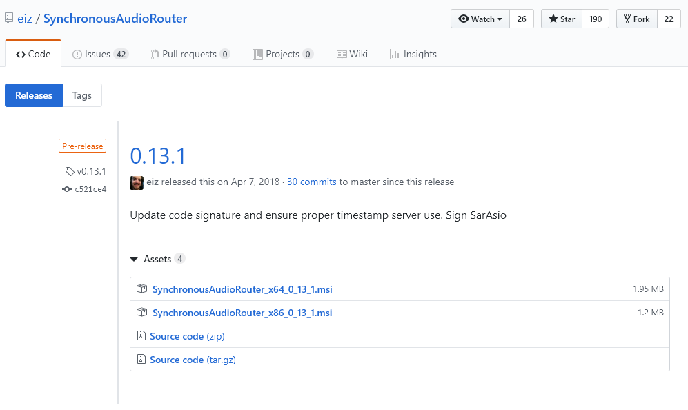Open the eiz author link in release line
Viewport: 688px width, 410px height.
(153, 182)
